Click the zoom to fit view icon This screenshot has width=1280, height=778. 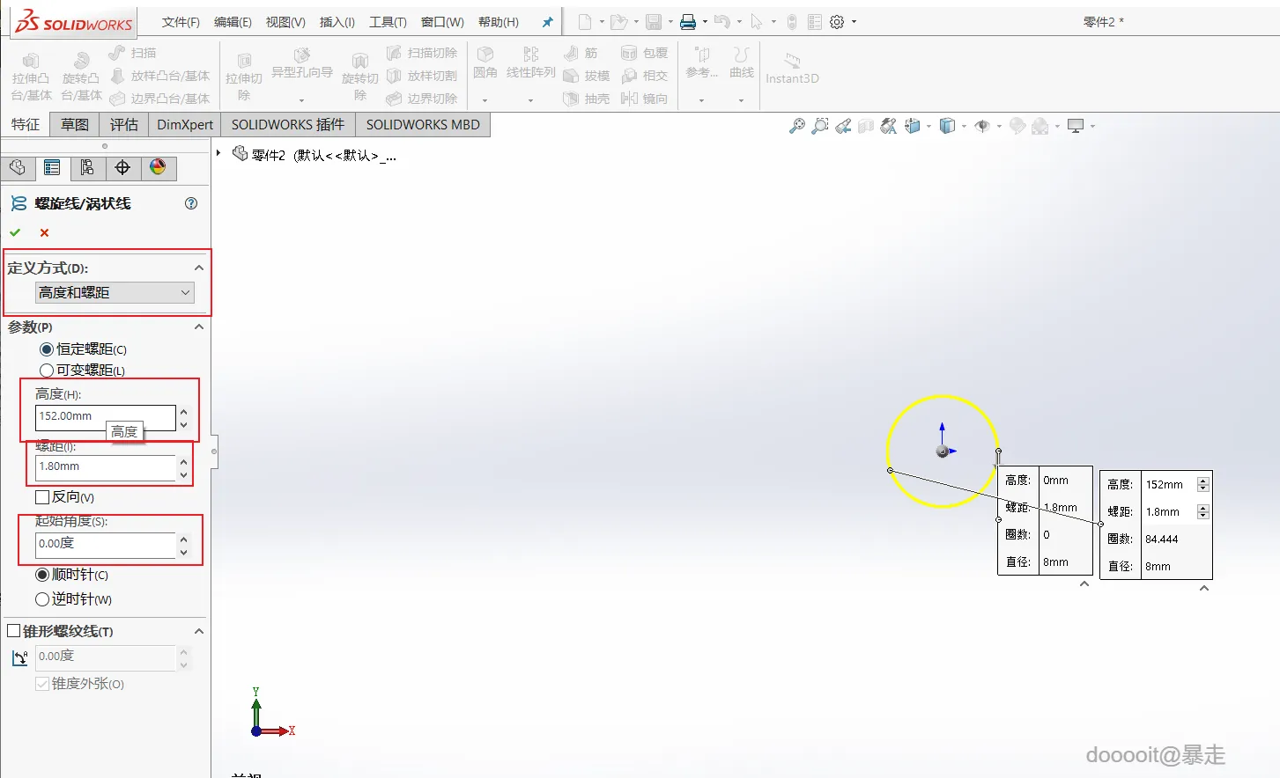(797, 126)
